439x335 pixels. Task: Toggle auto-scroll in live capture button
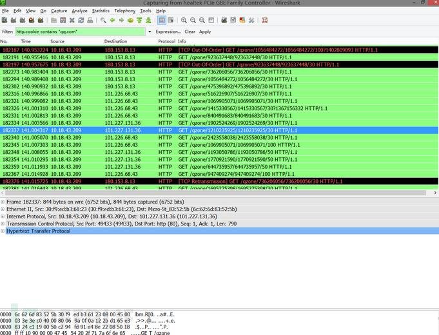(171, 21)
